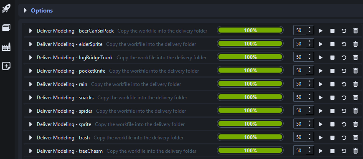Stop the elderSprite delivery job
363x159 pixels.
point(333,44)
